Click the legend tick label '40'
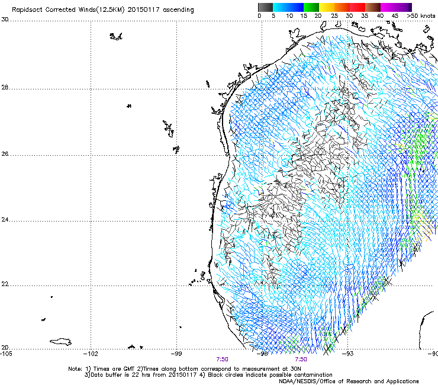The height and width of the screenshot is (385, 438). coord(380,16)
